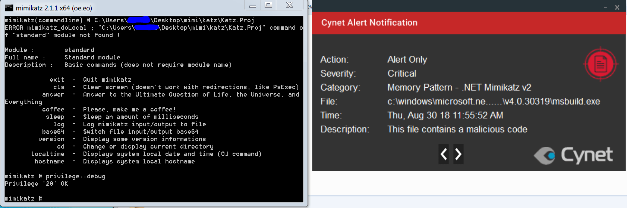
Task: Click the mimikatz console window icon
Action: coord(9,8)
